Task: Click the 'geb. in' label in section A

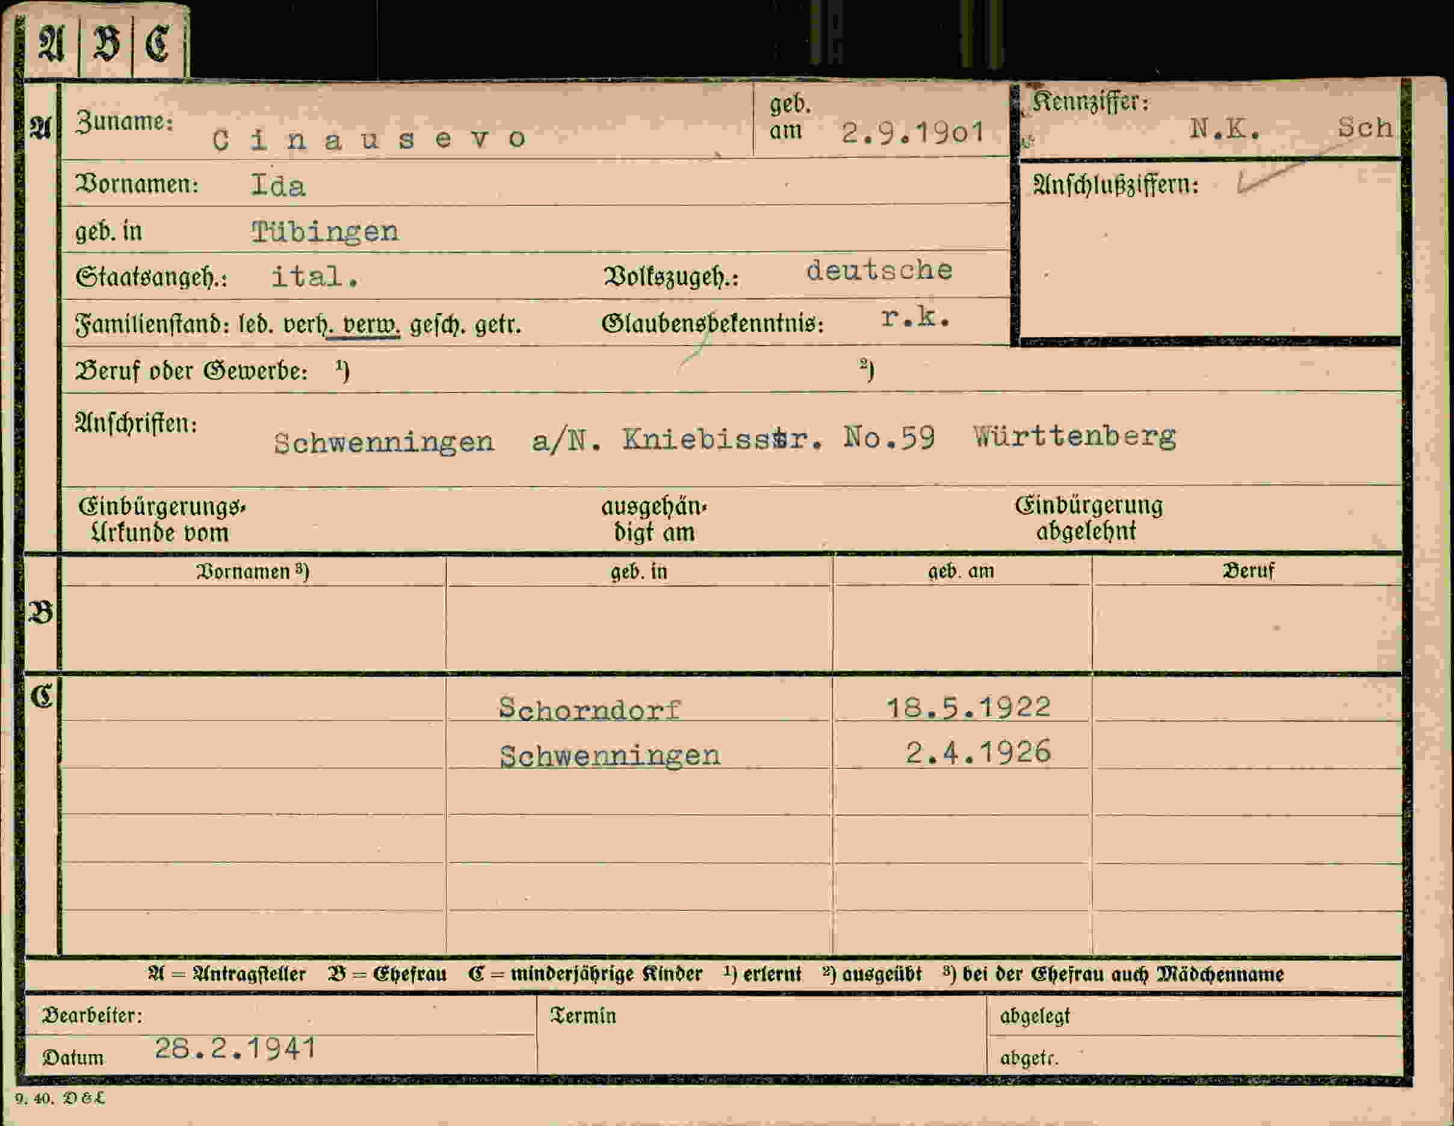Action: 108,232
